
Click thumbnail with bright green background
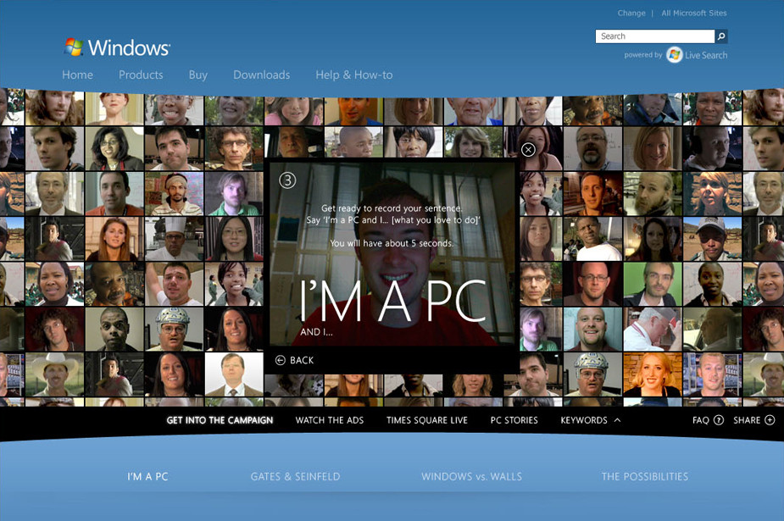point(653,284)
